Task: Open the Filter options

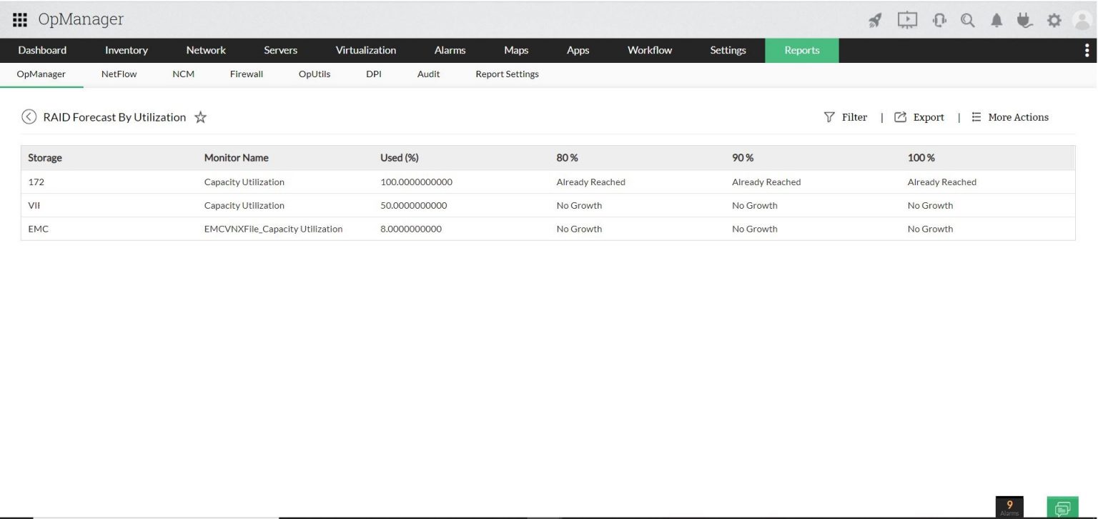Action: point(846,117)
